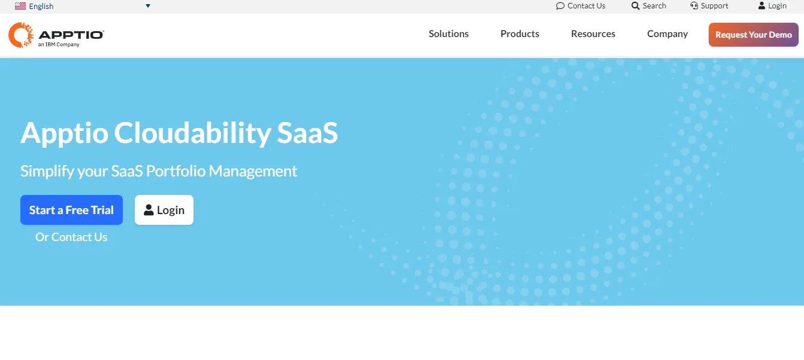Click the white hero Login button
This screenshot has width=804, height=360.
164,210
